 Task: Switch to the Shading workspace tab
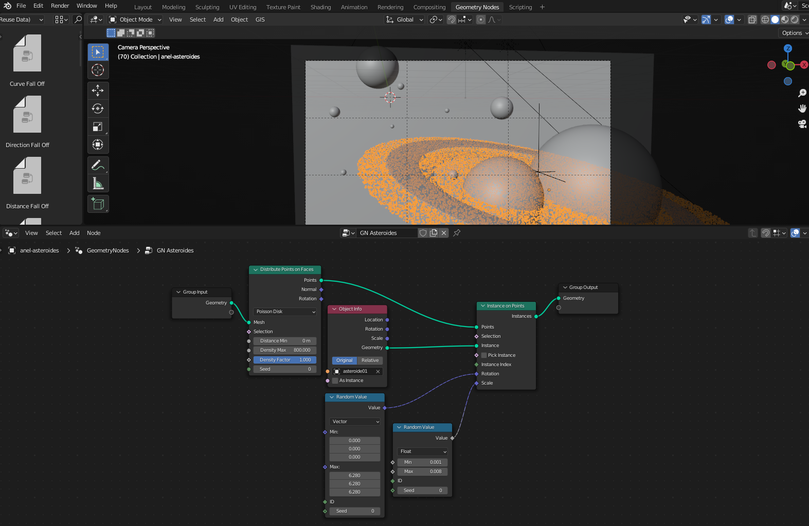tap(320, 7)
